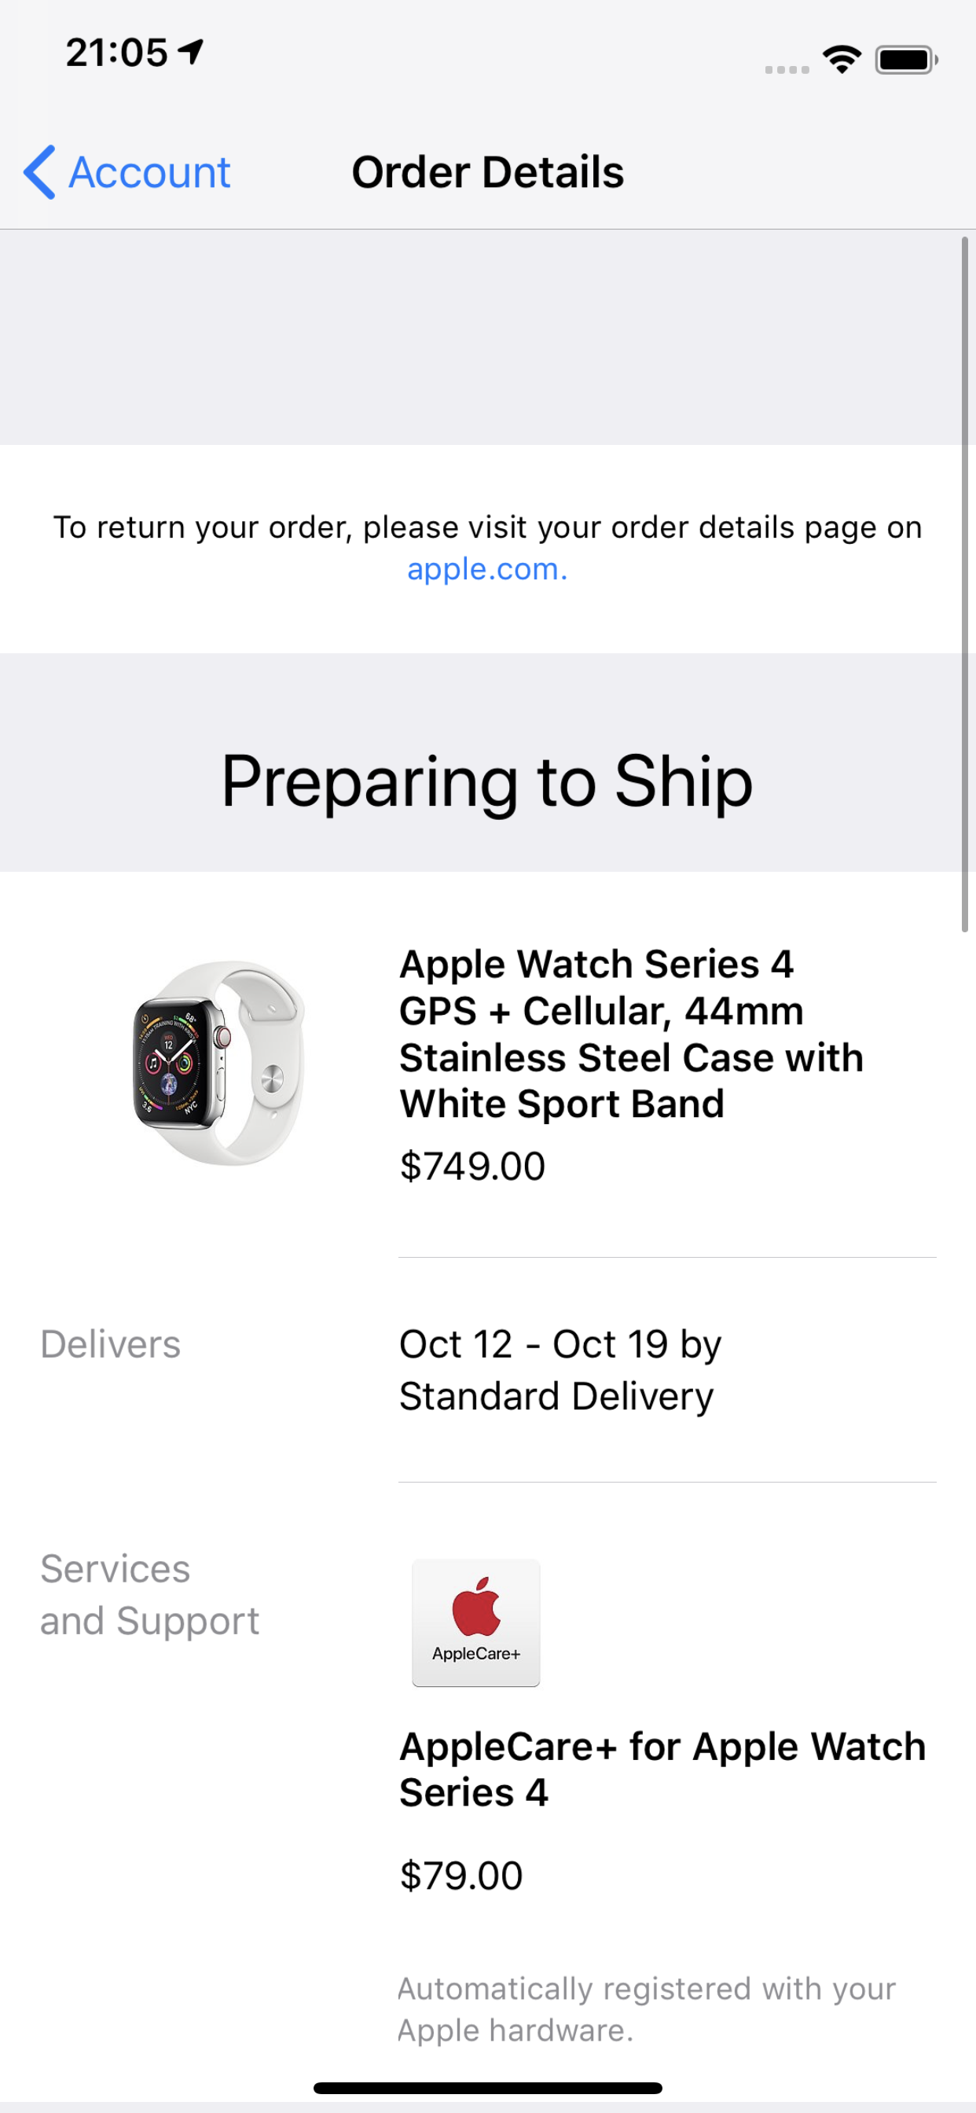
Task: Tap the cellular signal dots
Action: pyautogui.click(x=787, y=70)
